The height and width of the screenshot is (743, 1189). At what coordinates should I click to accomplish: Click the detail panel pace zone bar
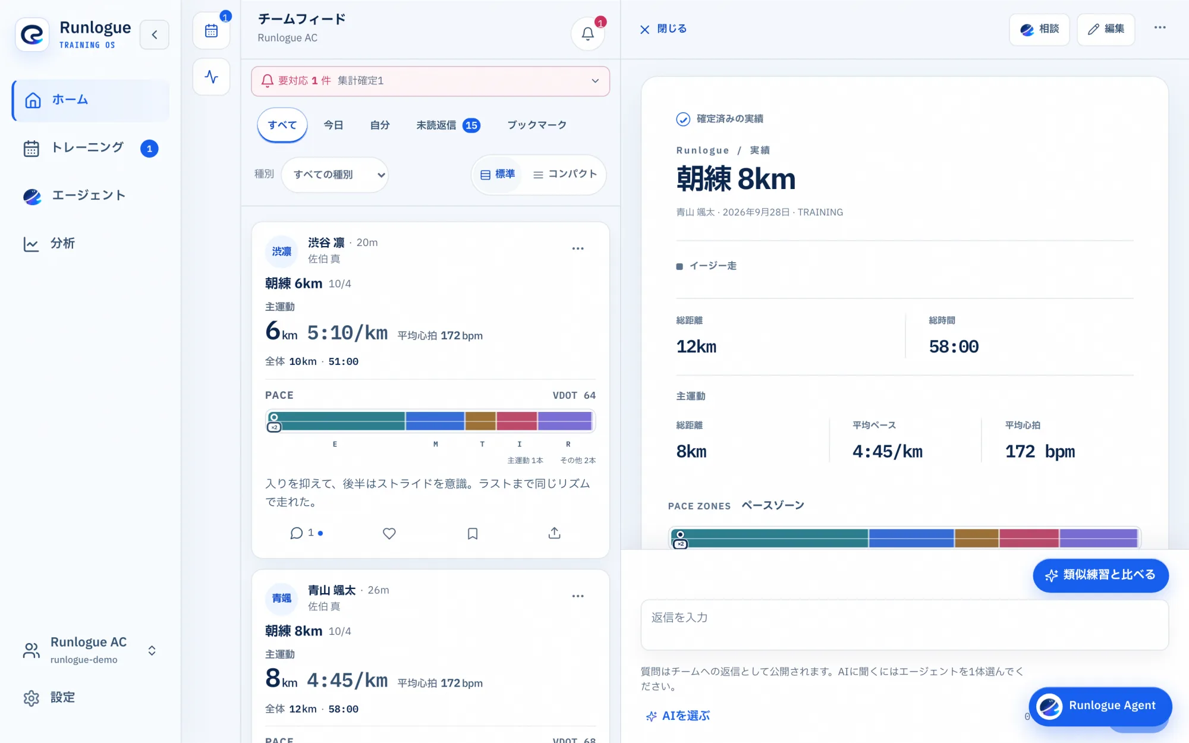pos(904,538)
